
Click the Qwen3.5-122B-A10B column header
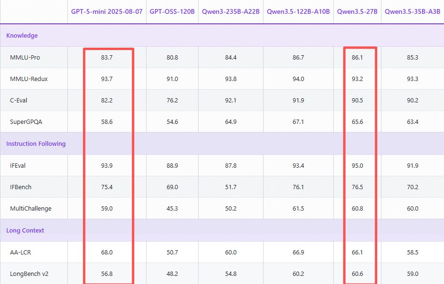[298, 11]
